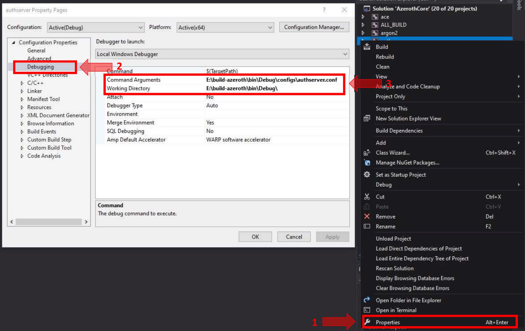Click the Manage NuGet Packages icon

click(x=367, y=163)
